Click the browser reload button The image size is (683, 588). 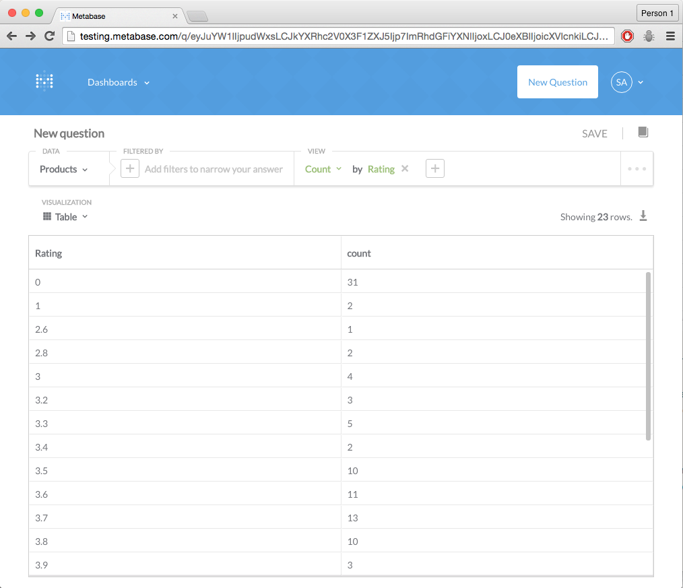[x=49, y=36]
